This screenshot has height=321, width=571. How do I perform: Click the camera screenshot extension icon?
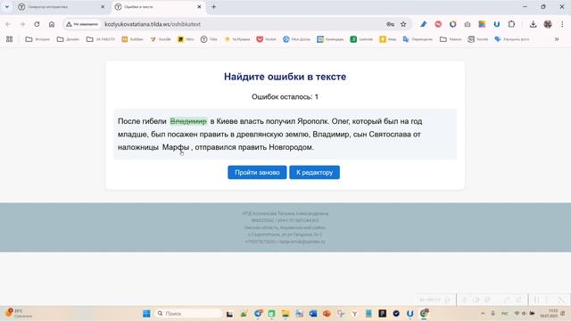point(468,24)
